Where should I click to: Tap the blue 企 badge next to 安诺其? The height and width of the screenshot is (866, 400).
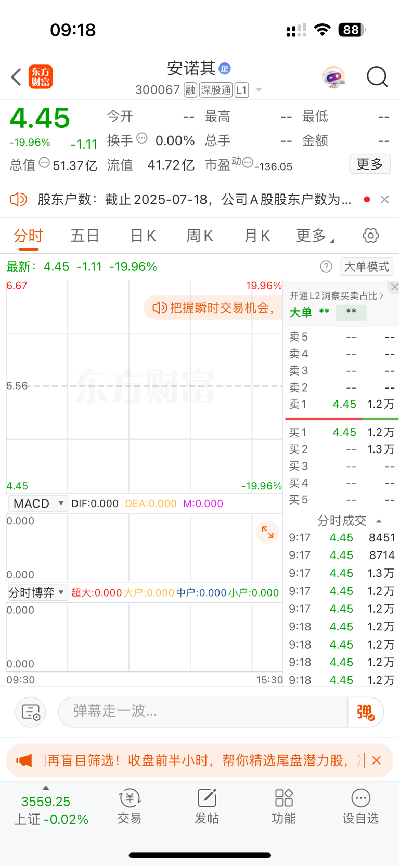225,68
